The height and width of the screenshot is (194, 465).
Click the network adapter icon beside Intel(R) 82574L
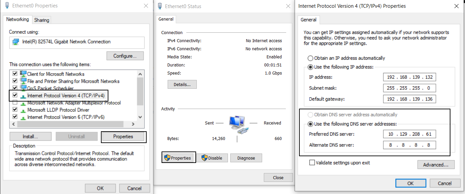point(16,42)
